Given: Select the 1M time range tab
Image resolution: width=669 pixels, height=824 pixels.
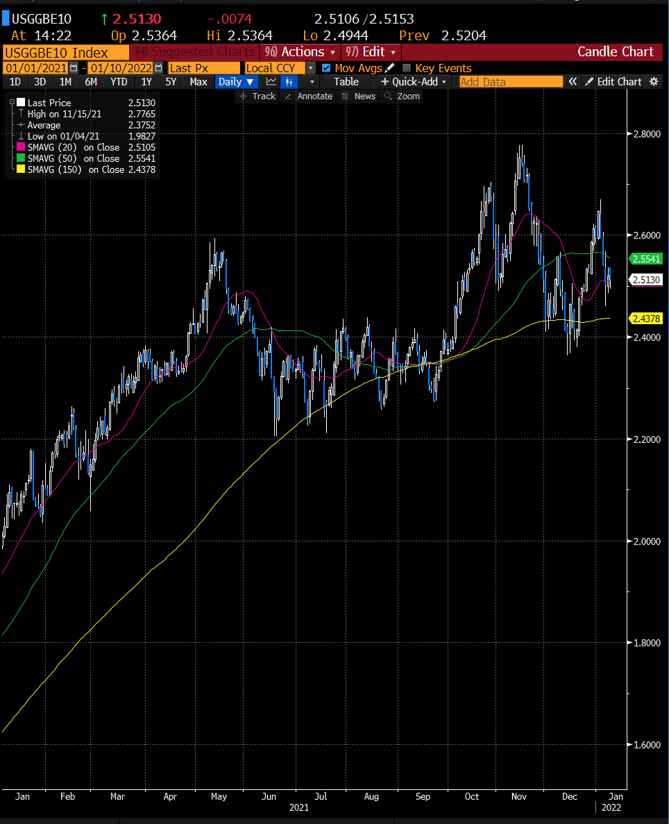Looking at the screenshot, I should [x=65, y=82].
